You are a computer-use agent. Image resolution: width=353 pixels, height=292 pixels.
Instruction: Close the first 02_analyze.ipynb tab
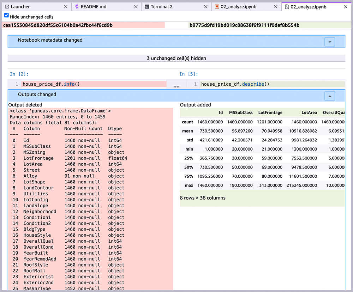tap(276, 7)
